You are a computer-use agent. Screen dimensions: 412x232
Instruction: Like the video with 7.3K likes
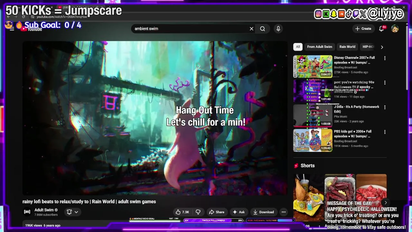182,212
